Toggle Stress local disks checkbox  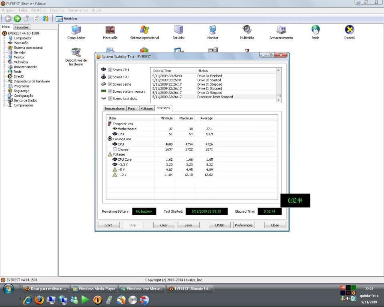click(110, 98)
